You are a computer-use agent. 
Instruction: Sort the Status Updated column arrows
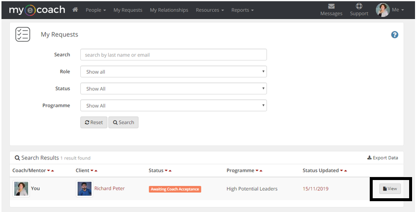(344, 171)
